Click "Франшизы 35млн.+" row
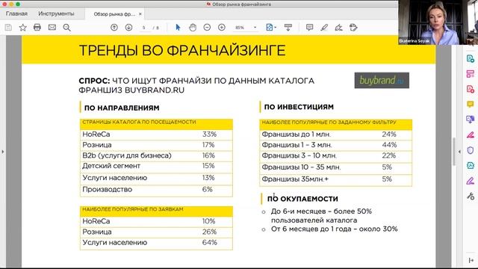The image size is (478, 269). tap(335, 179)
